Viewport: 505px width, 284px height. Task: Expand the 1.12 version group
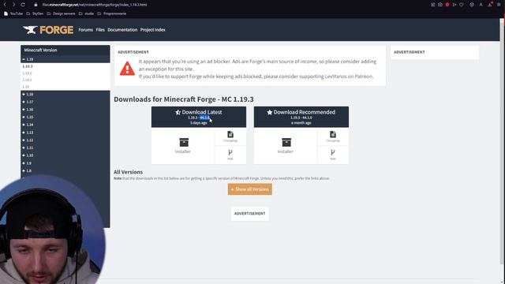(x=28, y=140)
